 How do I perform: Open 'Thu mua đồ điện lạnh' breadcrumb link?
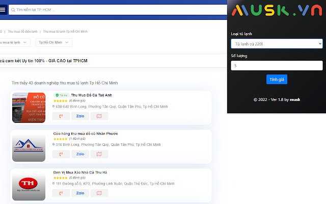22,32
